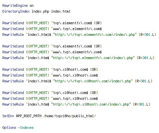Click index.php in the DirectoryIndex line
Screen dimensions: 159x133
point(41,11)
